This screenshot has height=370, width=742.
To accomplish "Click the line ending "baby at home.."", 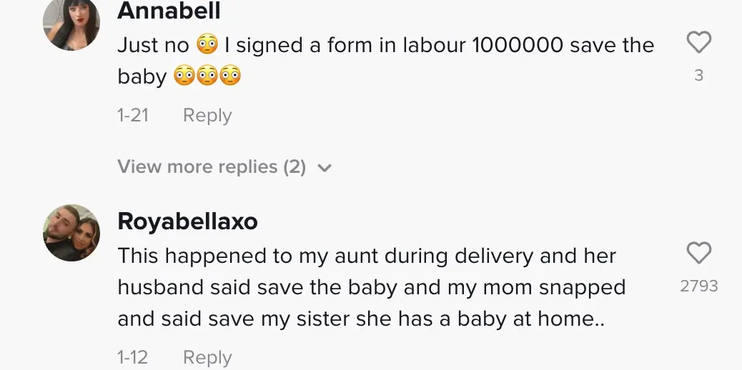I will tap(361, 319).
